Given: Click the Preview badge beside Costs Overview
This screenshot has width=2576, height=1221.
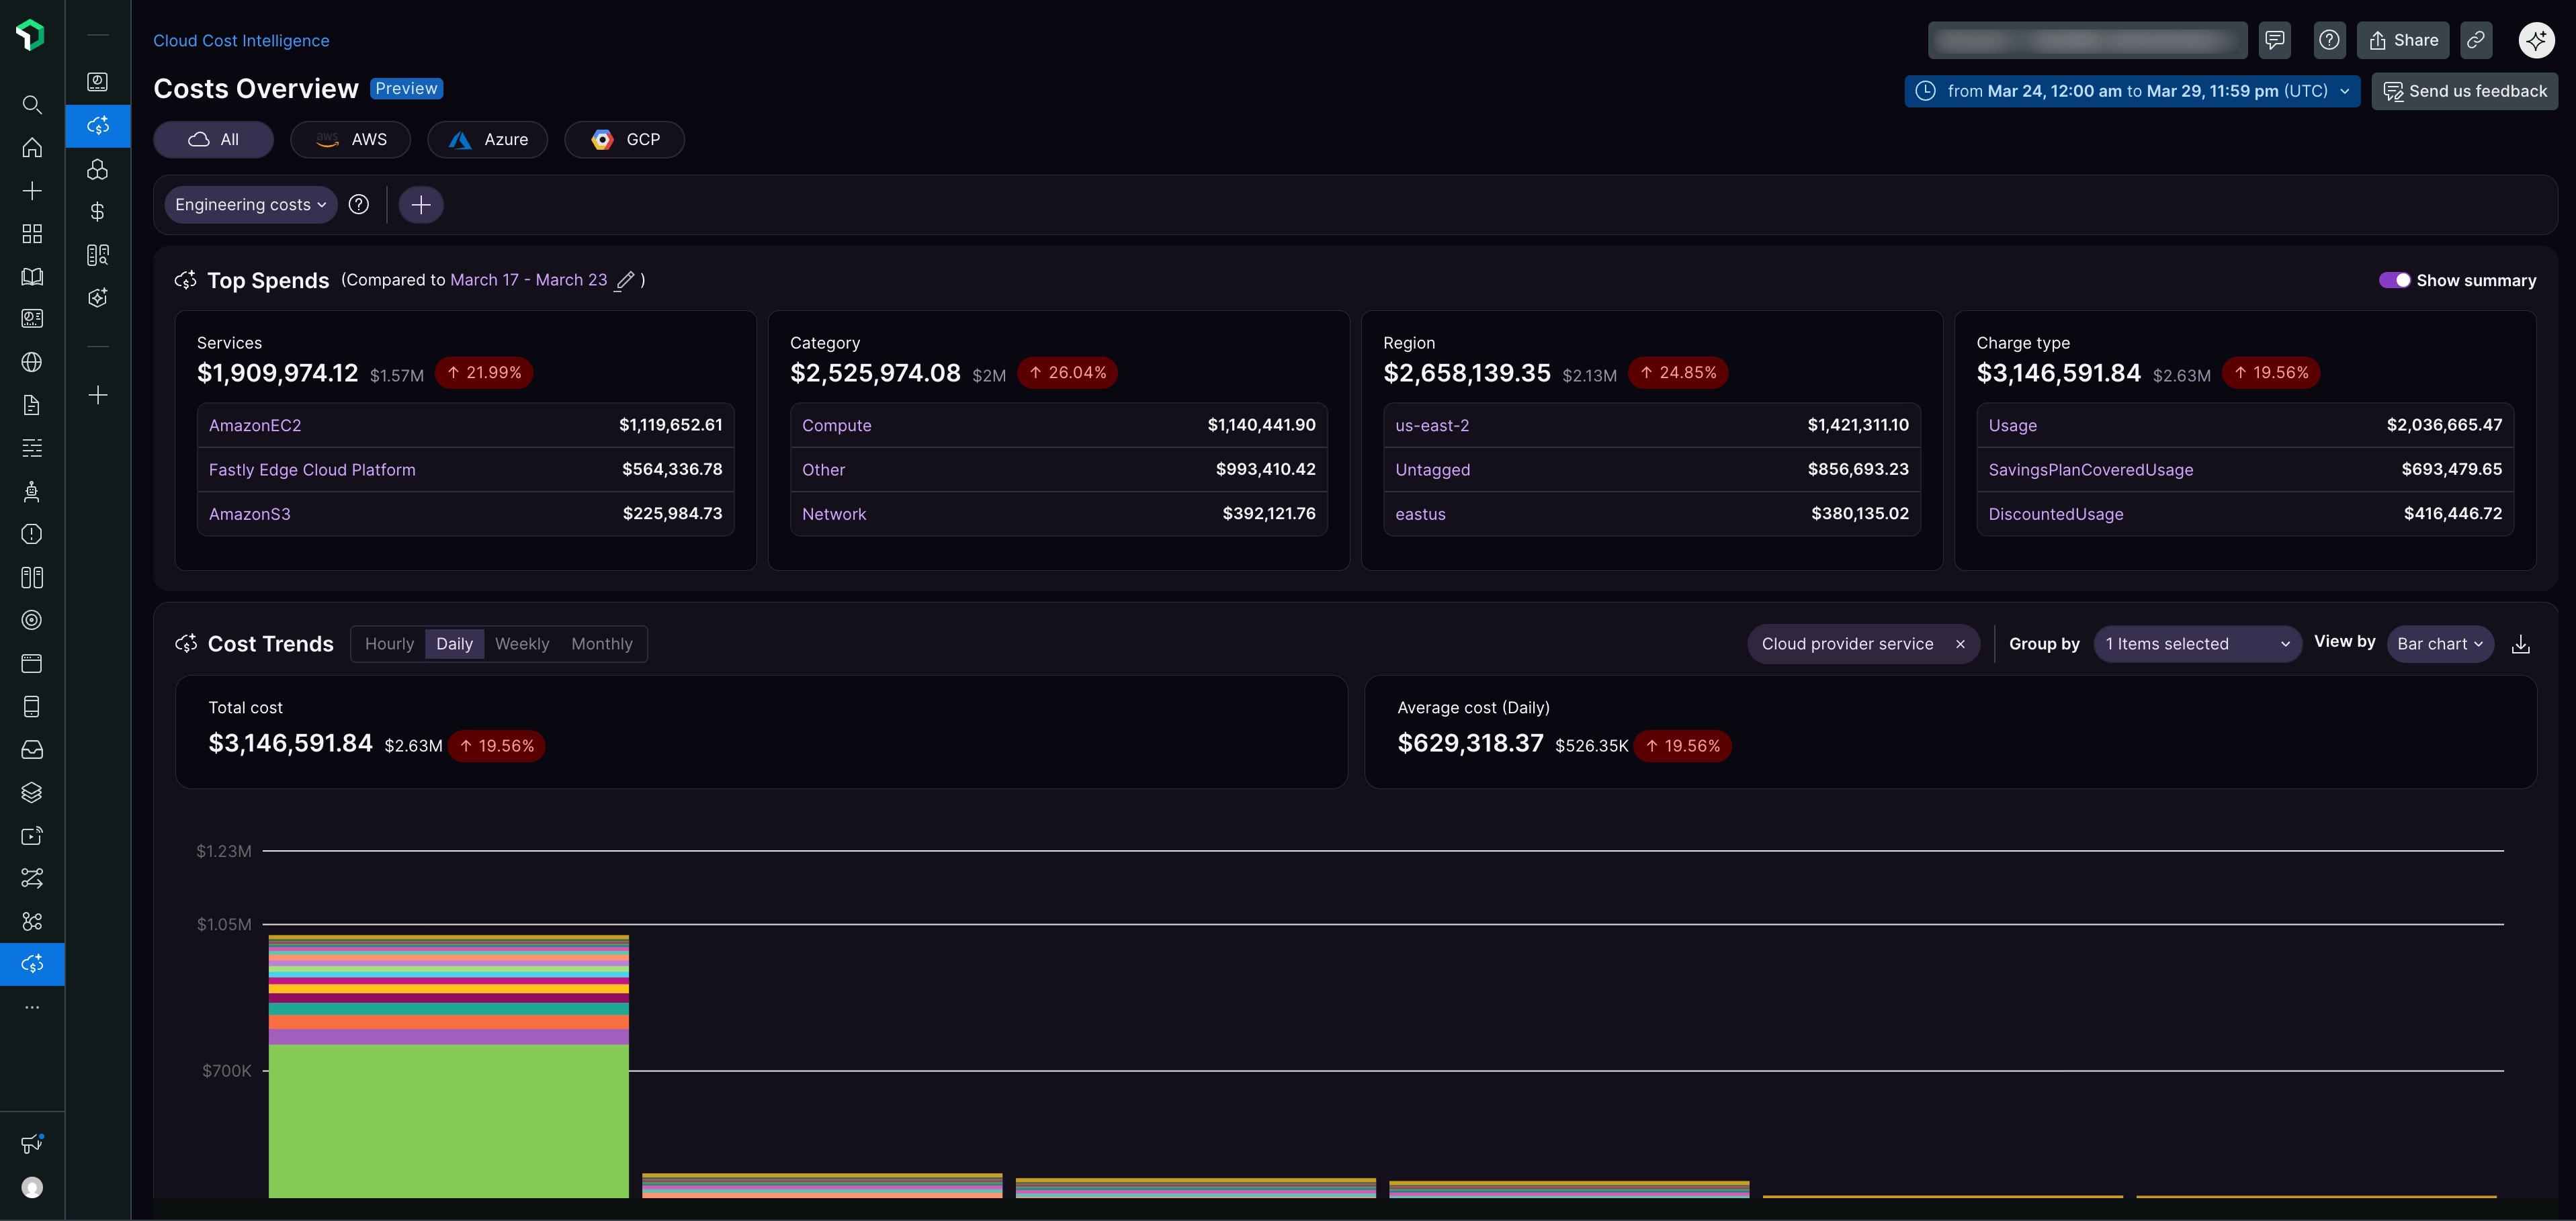Looking at the screenshot, I should click(x=406, y=88).
